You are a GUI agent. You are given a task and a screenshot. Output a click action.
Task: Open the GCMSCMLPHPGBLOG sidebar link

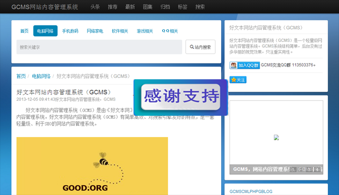[251, 191]
